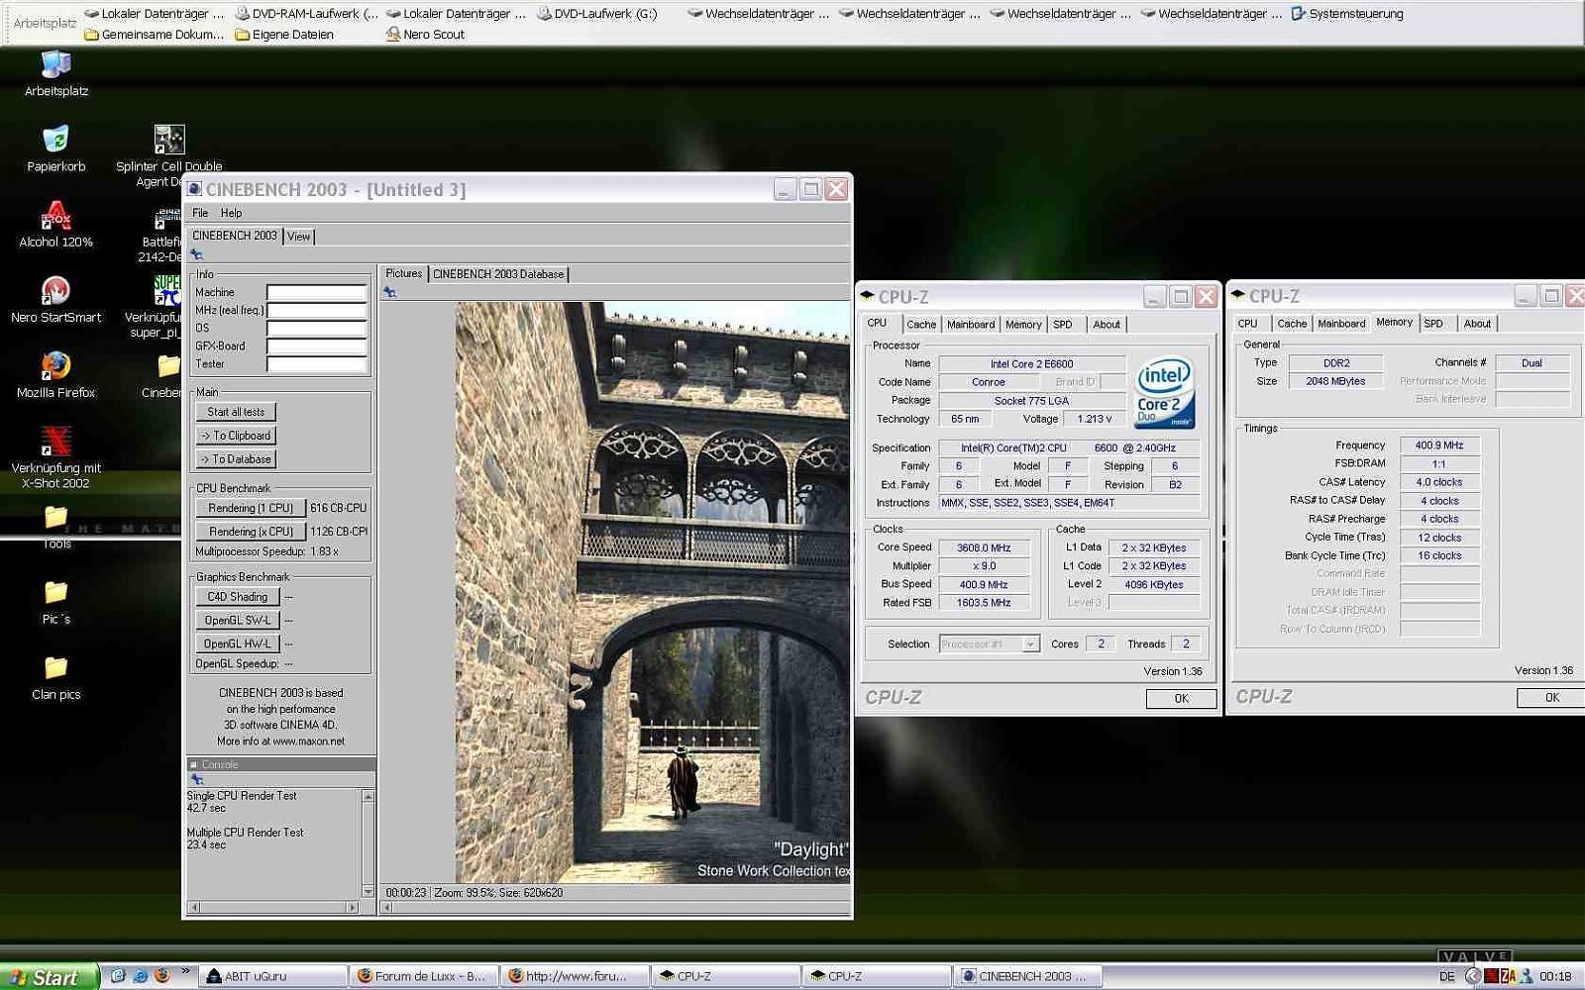1585x990 pixels.
Task: Open the Start menu
Action: point(50,976)
